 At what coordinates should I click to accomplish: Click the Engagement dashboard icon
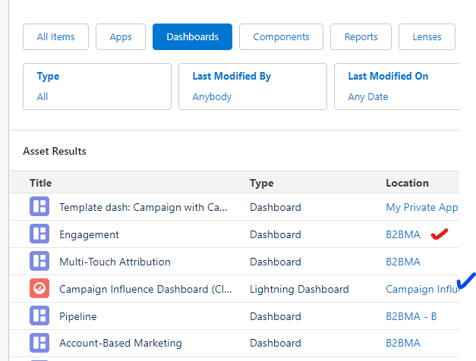point(39,234)
